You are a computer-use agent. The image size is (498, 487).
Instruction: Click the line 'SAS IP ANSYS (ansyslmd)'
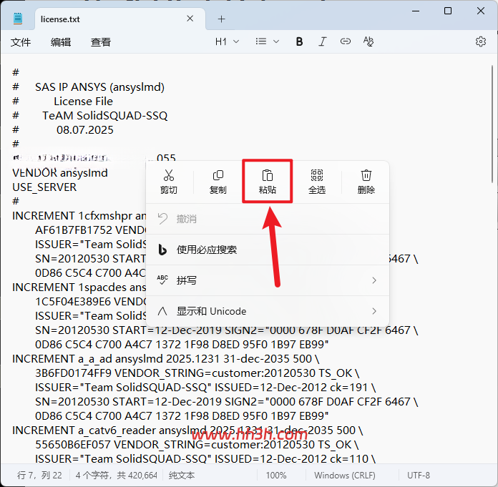[x=99, y=87]
